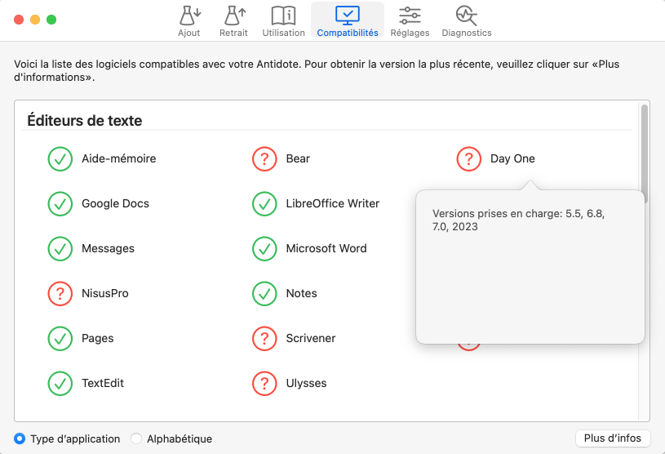Click the red question icon beside Bear
The image size is (665, 454).
pos(264,158)
